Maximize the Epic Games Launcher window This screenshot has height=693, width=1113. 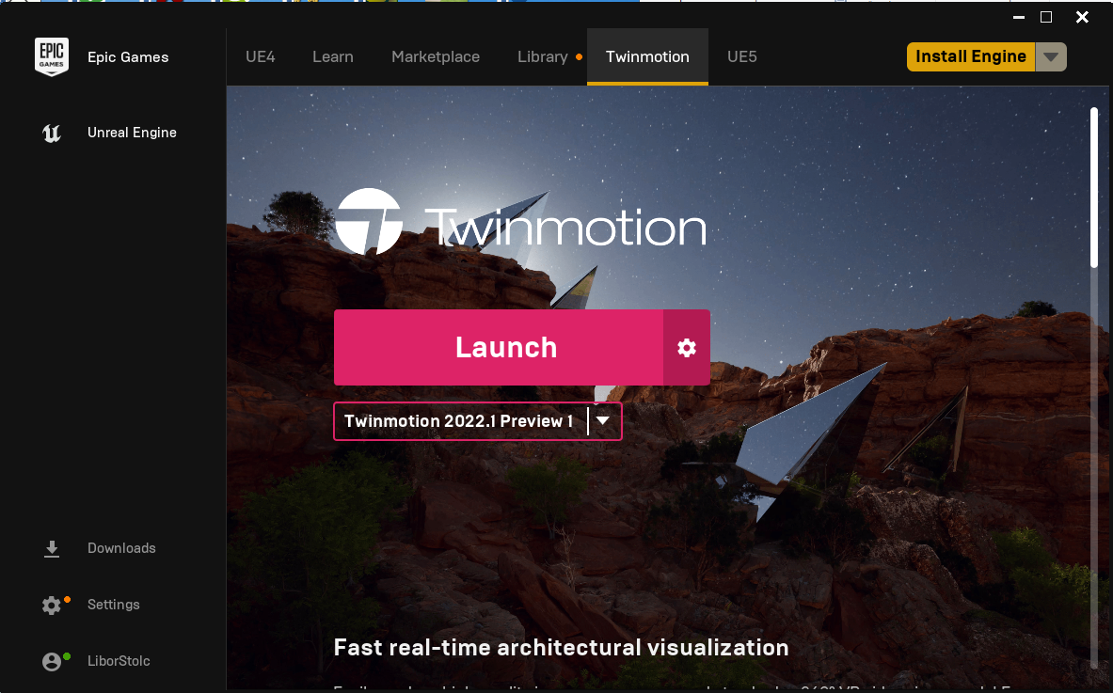1046,17
